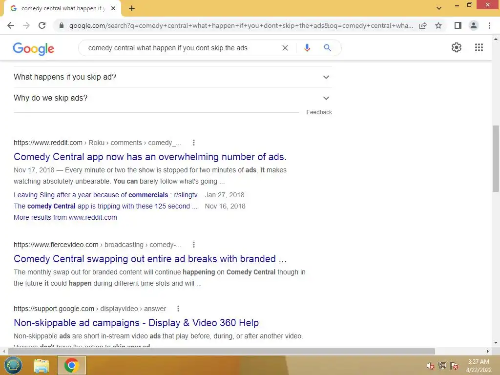Open the Google apps grid
This screenshot has width=500, height=375.
tap(479, 47)
